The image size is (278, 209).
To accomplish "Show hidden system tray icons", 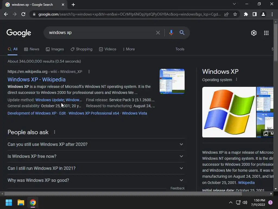I will click(230, 202).
